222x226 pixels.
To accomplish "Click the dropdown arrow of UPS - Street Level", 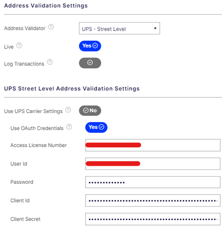I will [155, 28].
